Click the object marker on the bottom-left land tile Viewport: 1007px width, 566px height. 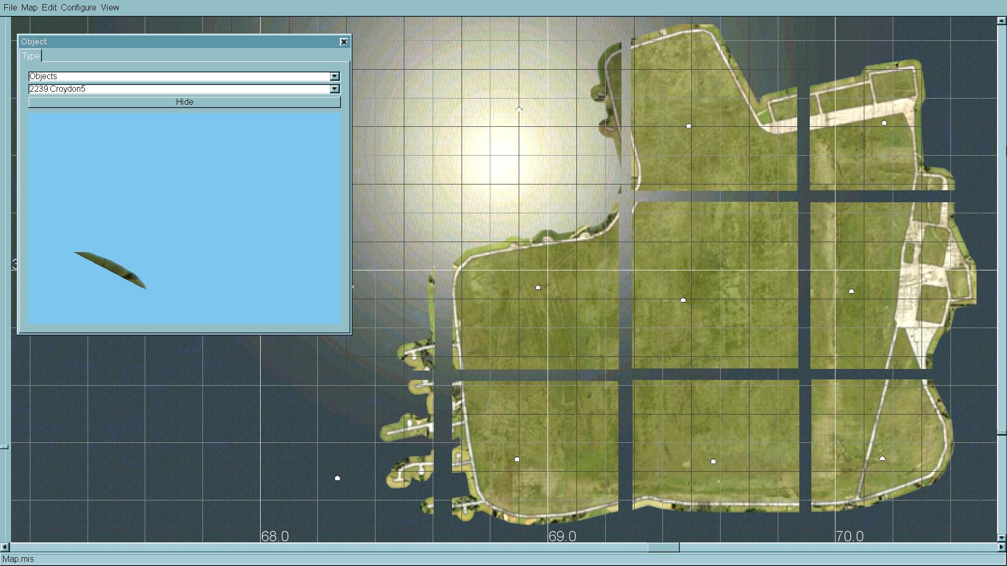(x=517, y=459)
